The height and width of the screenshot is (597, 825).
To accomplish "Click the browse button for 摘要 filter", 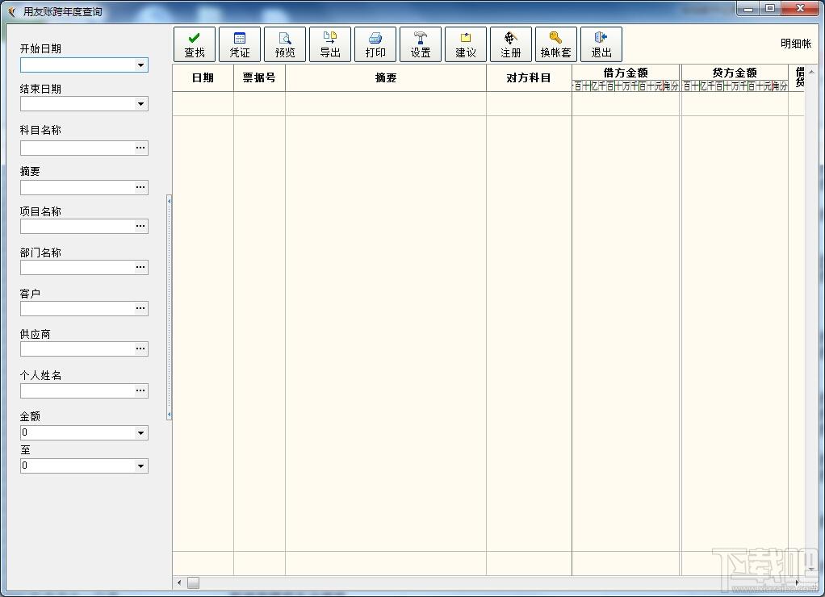I will click(140, 187).
